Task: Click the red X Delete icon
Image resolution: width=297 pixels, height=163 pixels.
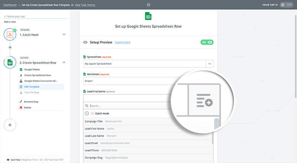Action: tap(21, 107)
